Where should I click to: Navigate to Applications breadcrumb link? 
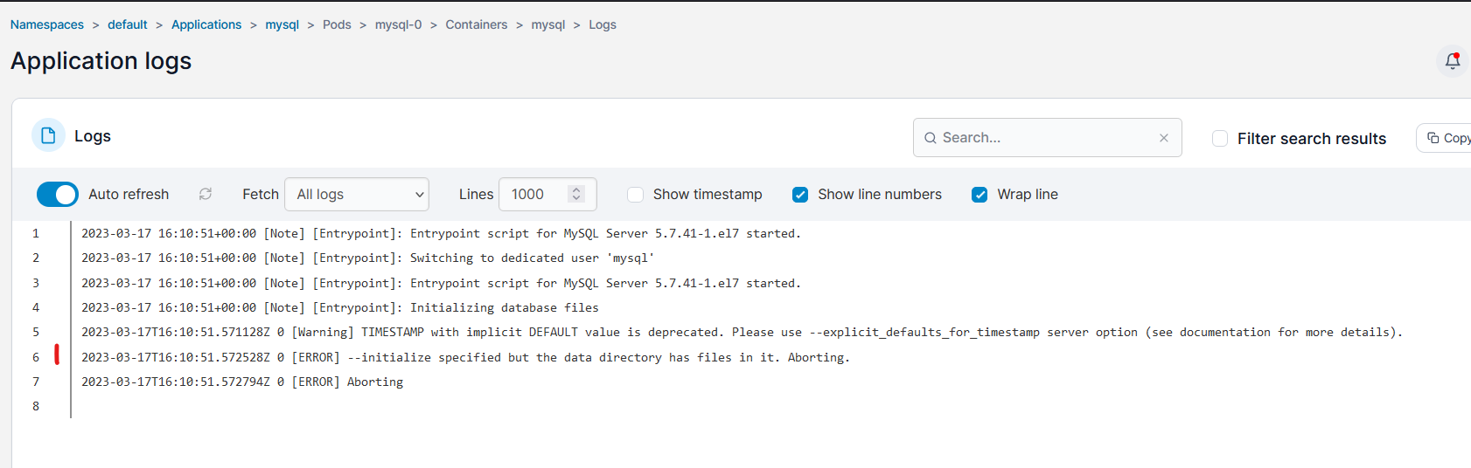point(206,24)
